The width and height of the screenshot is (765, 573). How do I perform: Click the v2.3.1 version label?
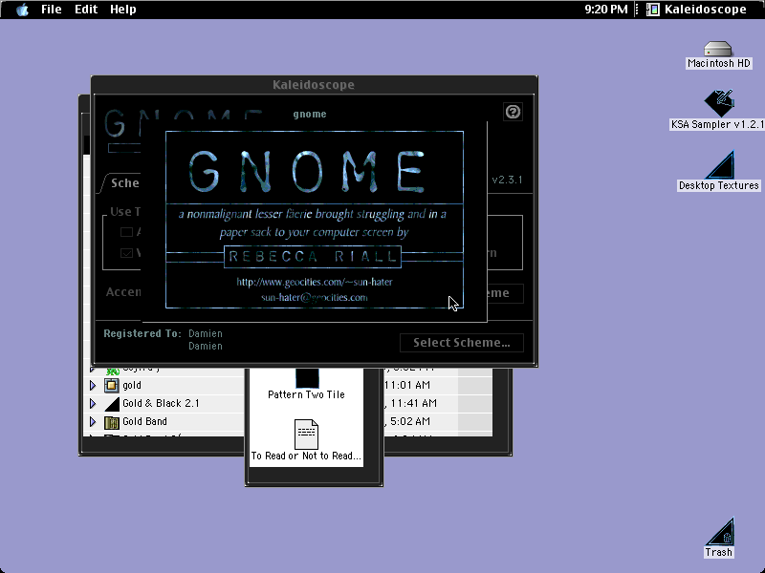pyautogui.click(x=508, y=180)
